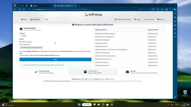This screenshot has width=191, height=107.
Task: Open Recycle Bin on desktop
Action: click(x=185, y=93)
